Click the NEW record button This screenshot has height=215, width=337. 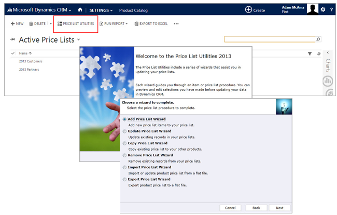click(17, 24)
